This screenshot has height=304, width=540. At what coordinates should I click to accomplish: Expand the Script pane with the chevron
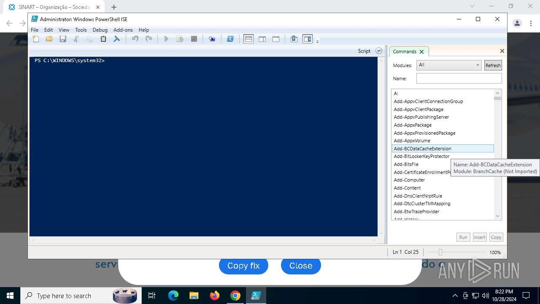click(x=379, y=51)
